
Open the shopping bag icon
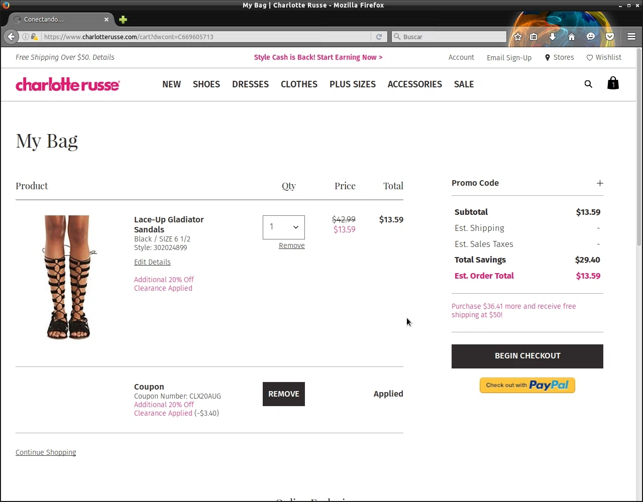(613, 83)
